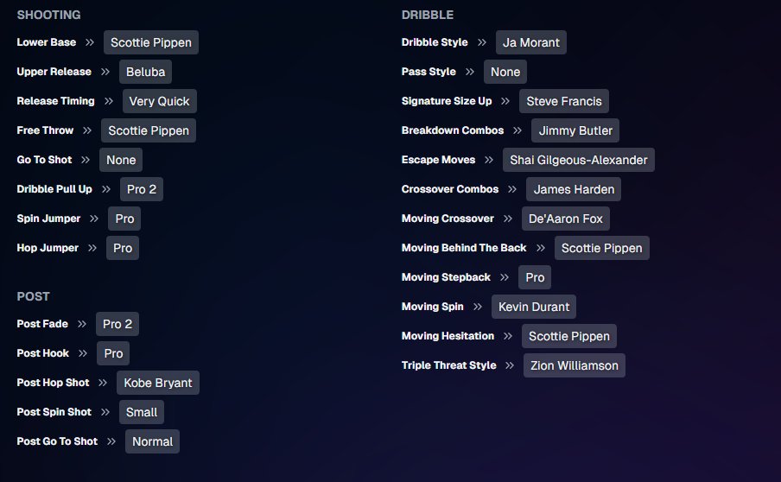Select the Shai Gilgeous-Alexander Escape Moves chip

579,160
